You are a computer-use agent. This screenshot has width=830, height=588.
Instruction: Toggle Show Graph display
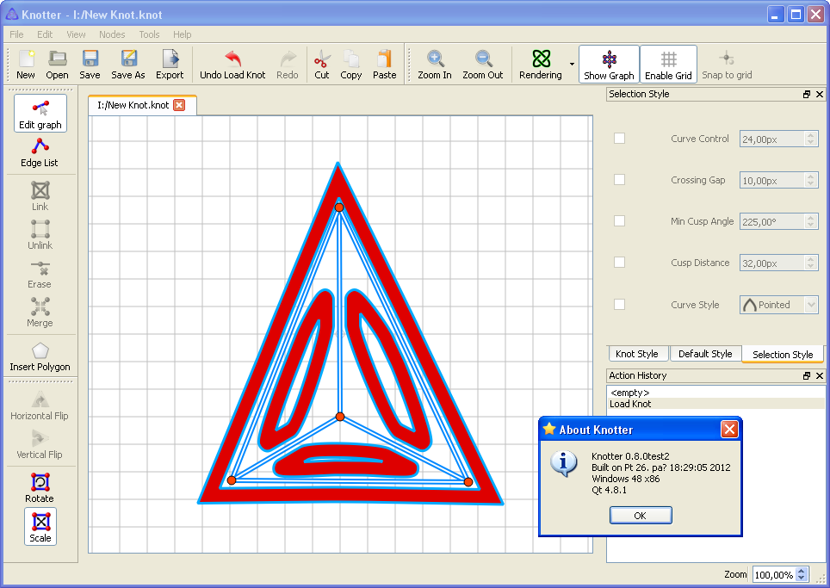pyautogui.click(x=609, y=65)
